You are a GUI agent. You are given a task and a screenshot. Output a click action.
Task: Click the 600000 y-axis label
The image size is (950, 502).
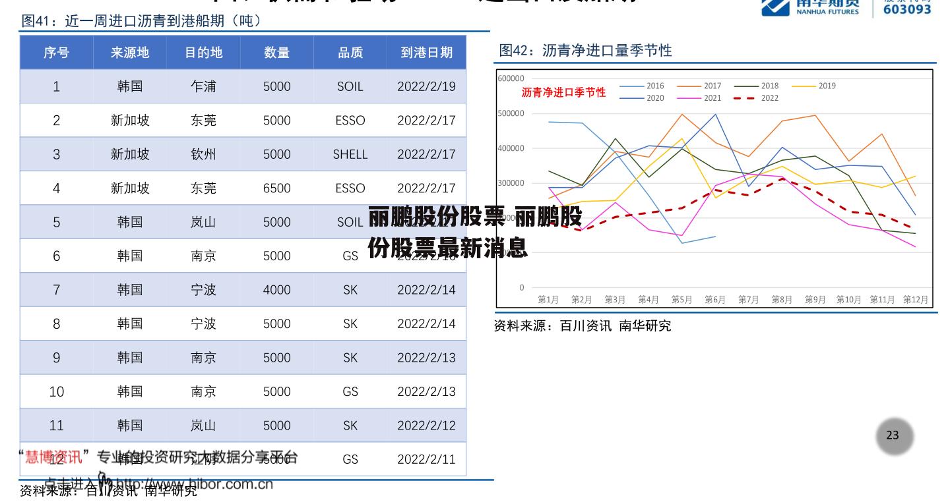click(x=511, y=78)
